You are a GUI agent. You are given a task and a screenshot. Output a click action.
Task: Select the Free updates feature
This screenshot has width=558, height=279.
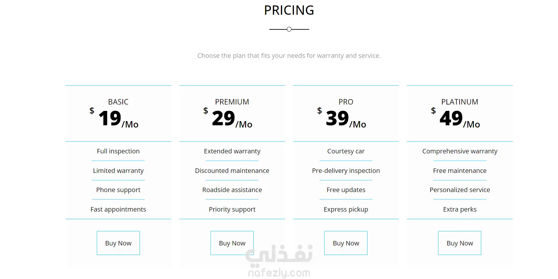coord(346,190)
